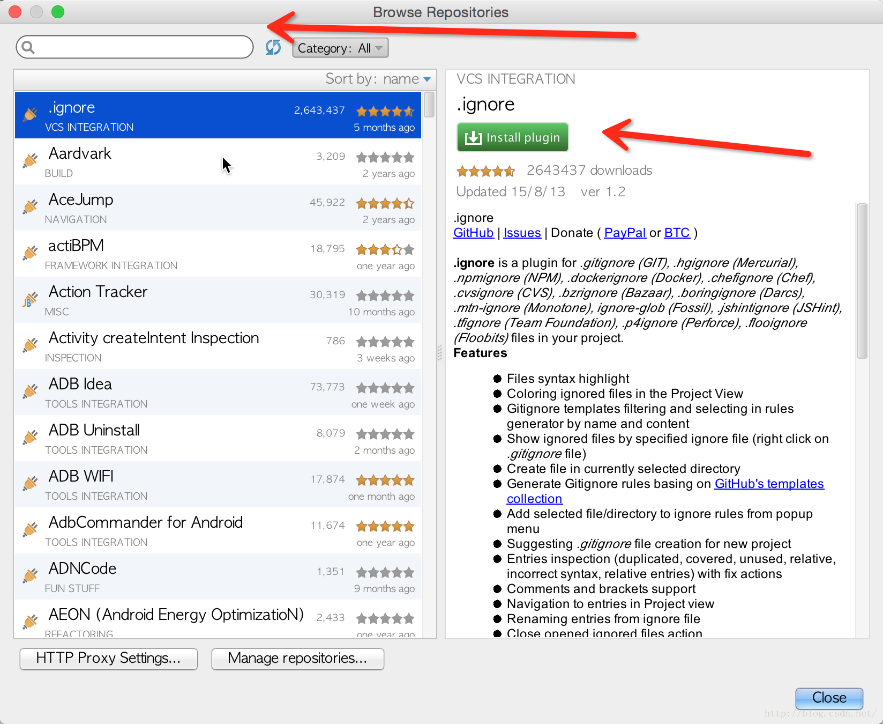Open the GitHub link in description
The image size is (883, 724).
(x=473, y=233)
